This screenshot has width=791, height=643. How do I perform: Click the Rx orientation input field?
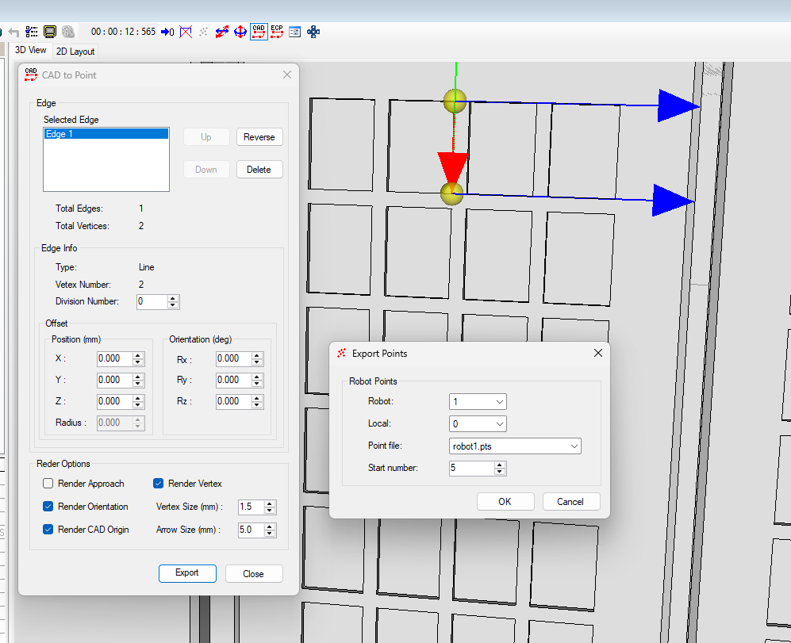pyautogui.click(x=233, y=359)
